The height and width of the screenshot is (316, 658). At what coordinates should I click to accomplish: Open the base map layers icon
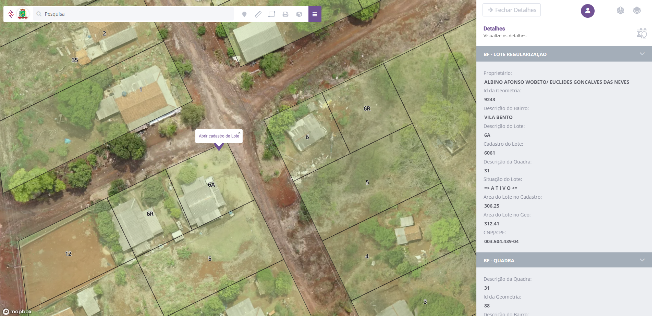(620, 11)
